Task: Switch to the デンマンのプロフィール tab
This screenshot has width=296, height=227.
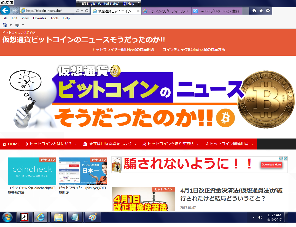Action: (166, 11)
